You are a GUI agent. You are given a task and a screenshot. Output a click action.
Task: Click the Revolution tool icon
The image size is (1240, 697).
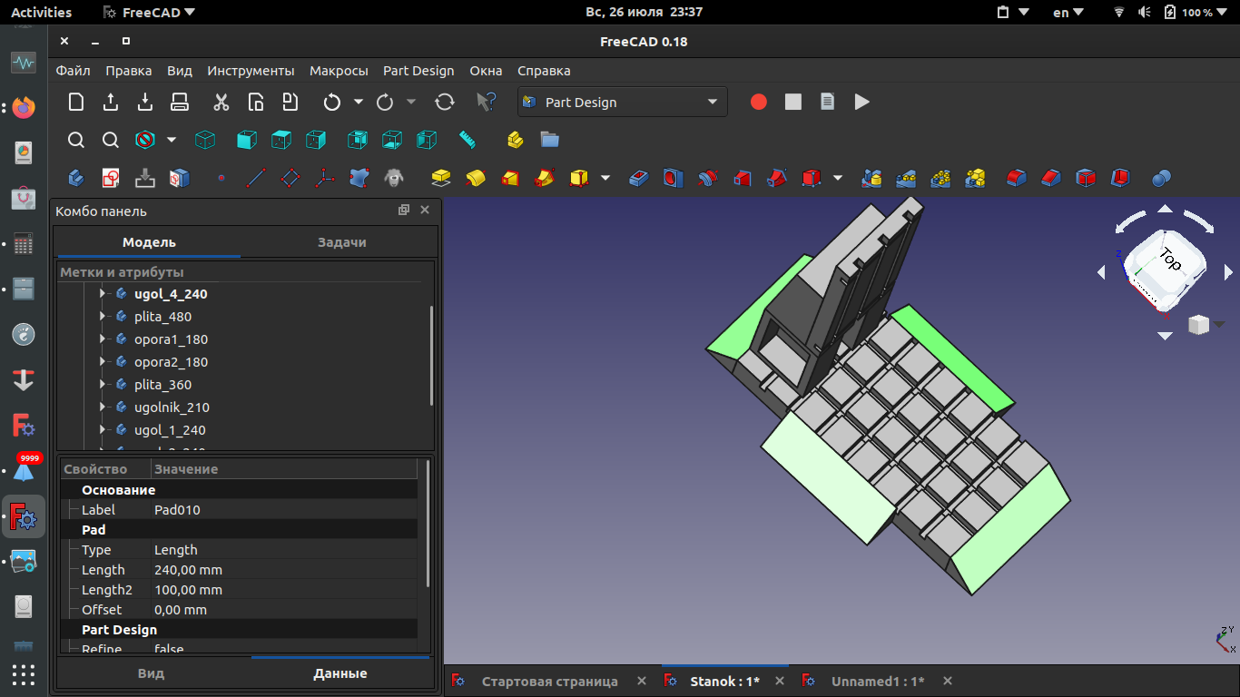(x=476, y=178)
